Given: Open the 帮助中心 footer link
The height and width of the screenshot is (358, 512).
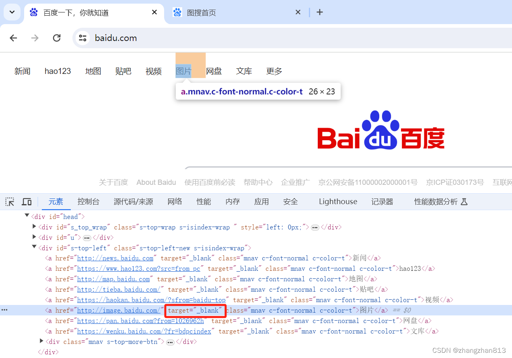Looking at the screenshot, I should (258, 182).
